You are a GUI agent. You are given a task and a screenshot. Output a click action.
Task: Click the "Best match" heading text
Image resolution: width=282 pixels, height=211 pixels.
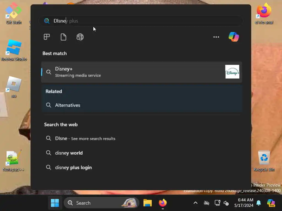[55, 54]
